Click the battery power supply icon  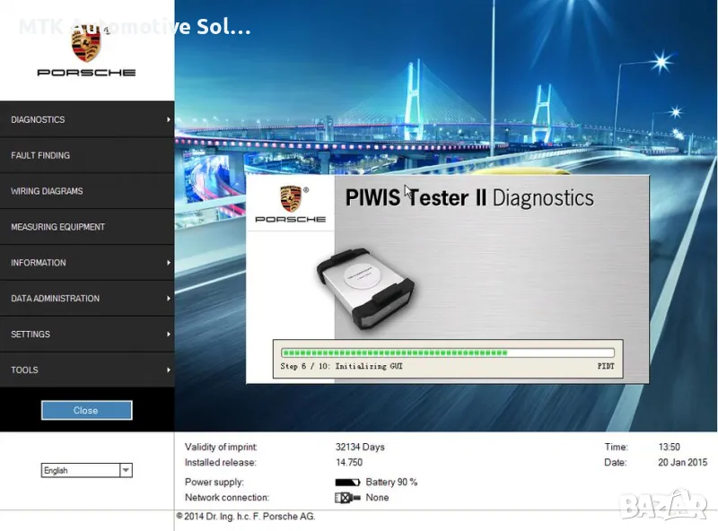[x=347, y=482]
